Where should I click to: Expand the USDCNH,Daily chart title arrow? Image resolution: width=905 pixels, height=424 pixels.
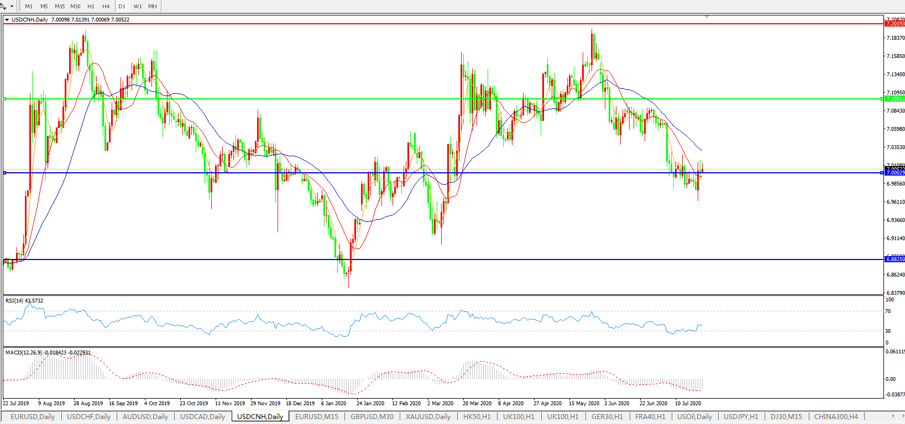pyautogui.click(x=7, y=20)
